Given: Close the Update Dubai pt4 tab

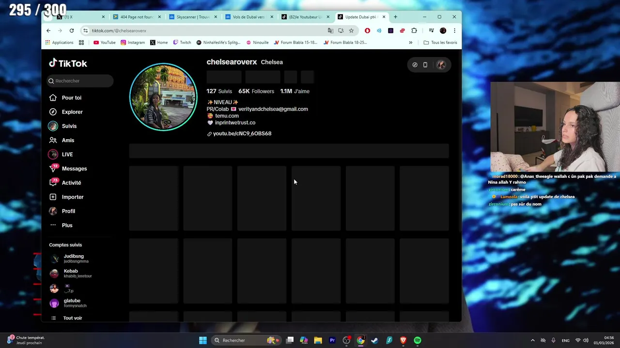Looking at the screenshot, I should (x=384, y=17).
